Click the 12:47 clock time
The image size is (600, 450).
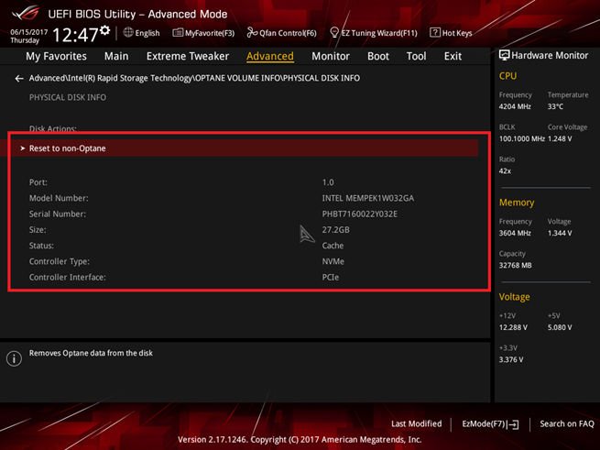pyautogui.click(x=75, y=35)
